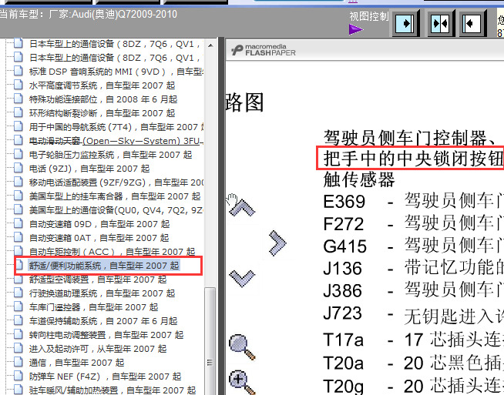Open 移动电话适配装置 (9ZF/9ZG) entry
The height and width of the screenshot is (395, 504).
[116, 182]
